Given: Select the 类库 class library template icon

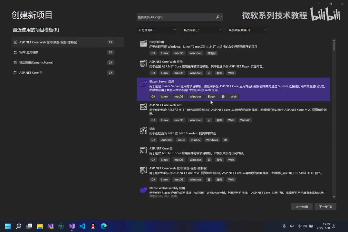Looking at the screenshot, I should tap(143, 130).
